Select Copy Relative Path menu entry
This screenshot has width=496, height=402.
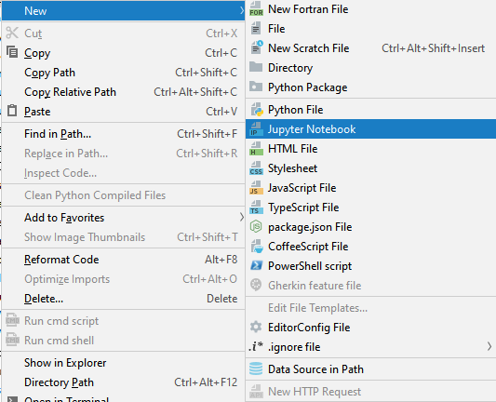pyautogui.click(x=124, y=92)
